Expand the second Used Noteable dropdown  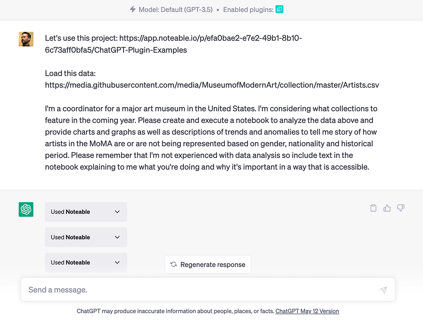point(86,237)
